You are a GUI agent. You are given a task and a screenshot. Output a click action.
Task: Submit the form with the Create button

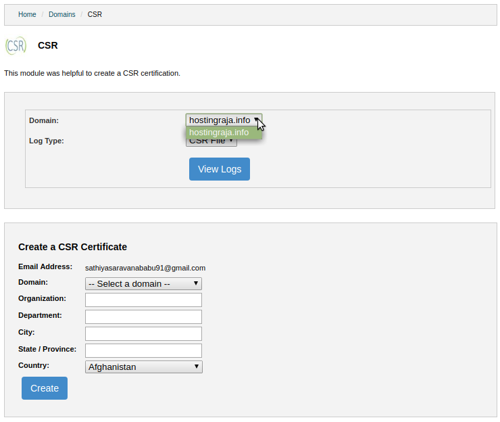pyautogui.click(x=45, y=388)
